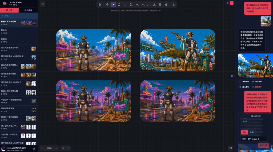Open generated pixel-art image in chat

click(x=256, y=65)
